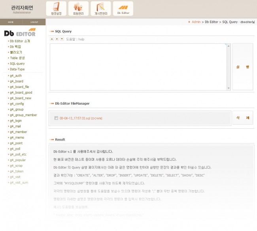
Task: Click the 도움말 : help text
Action: pyautogui.click(x=75, y=39)
